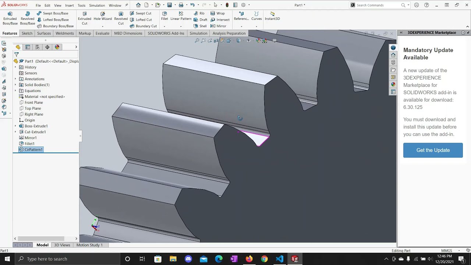The image size is (471, 265).
Task: Open the PropertyManager tab icon
Action: click(x=28, y=47)
